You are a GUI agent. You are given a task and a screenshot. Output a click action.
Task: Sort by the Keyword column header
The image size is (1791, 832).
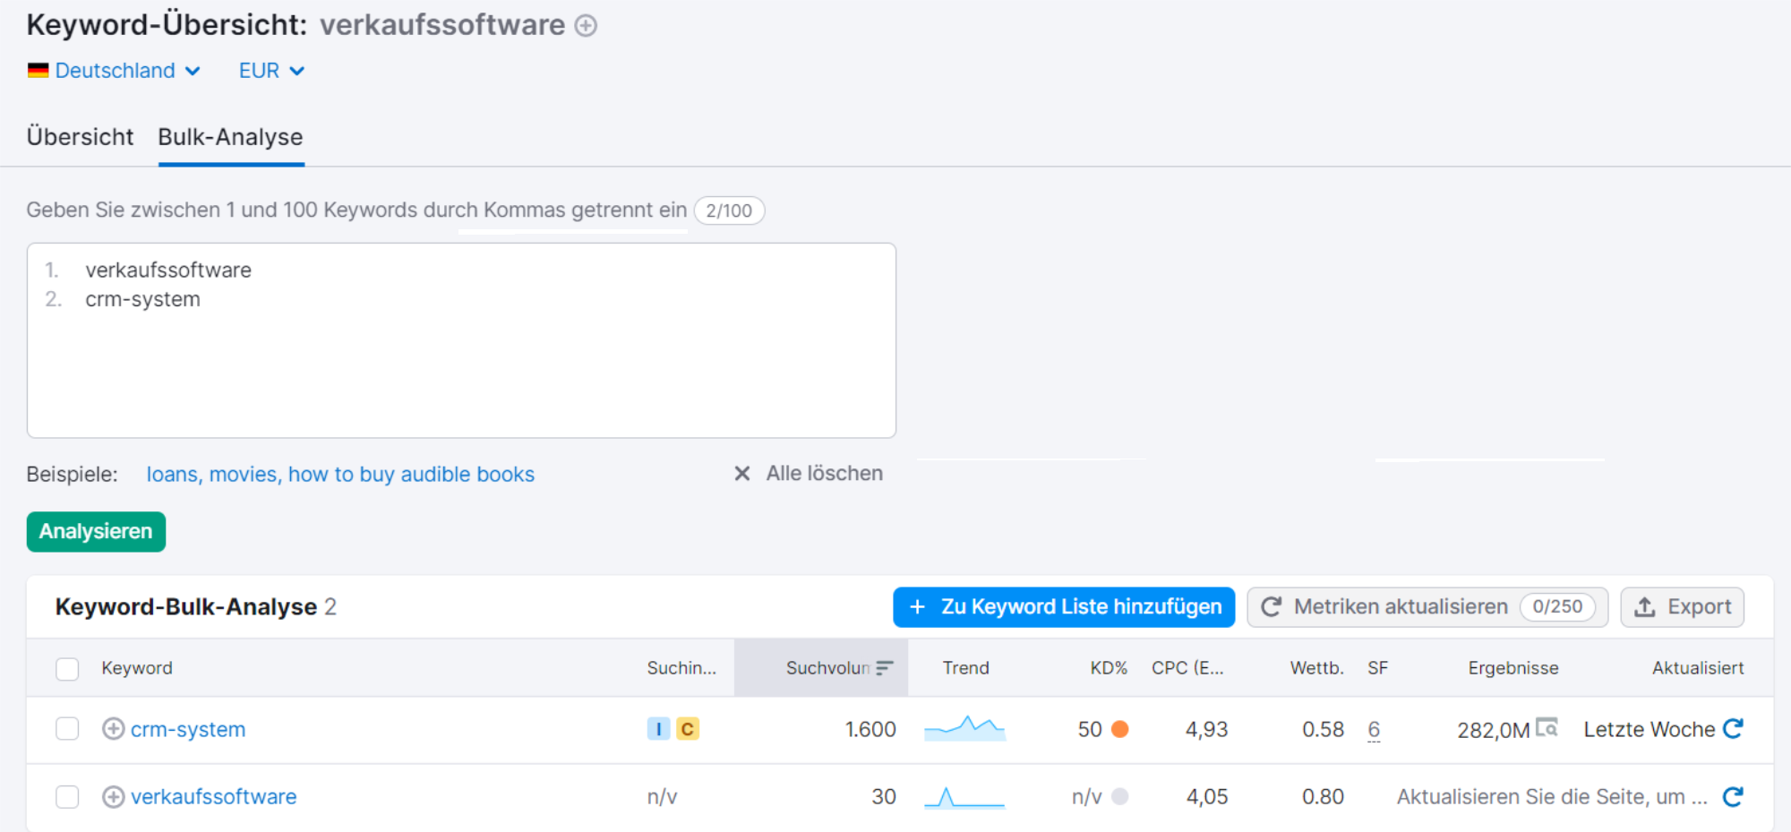137,668
